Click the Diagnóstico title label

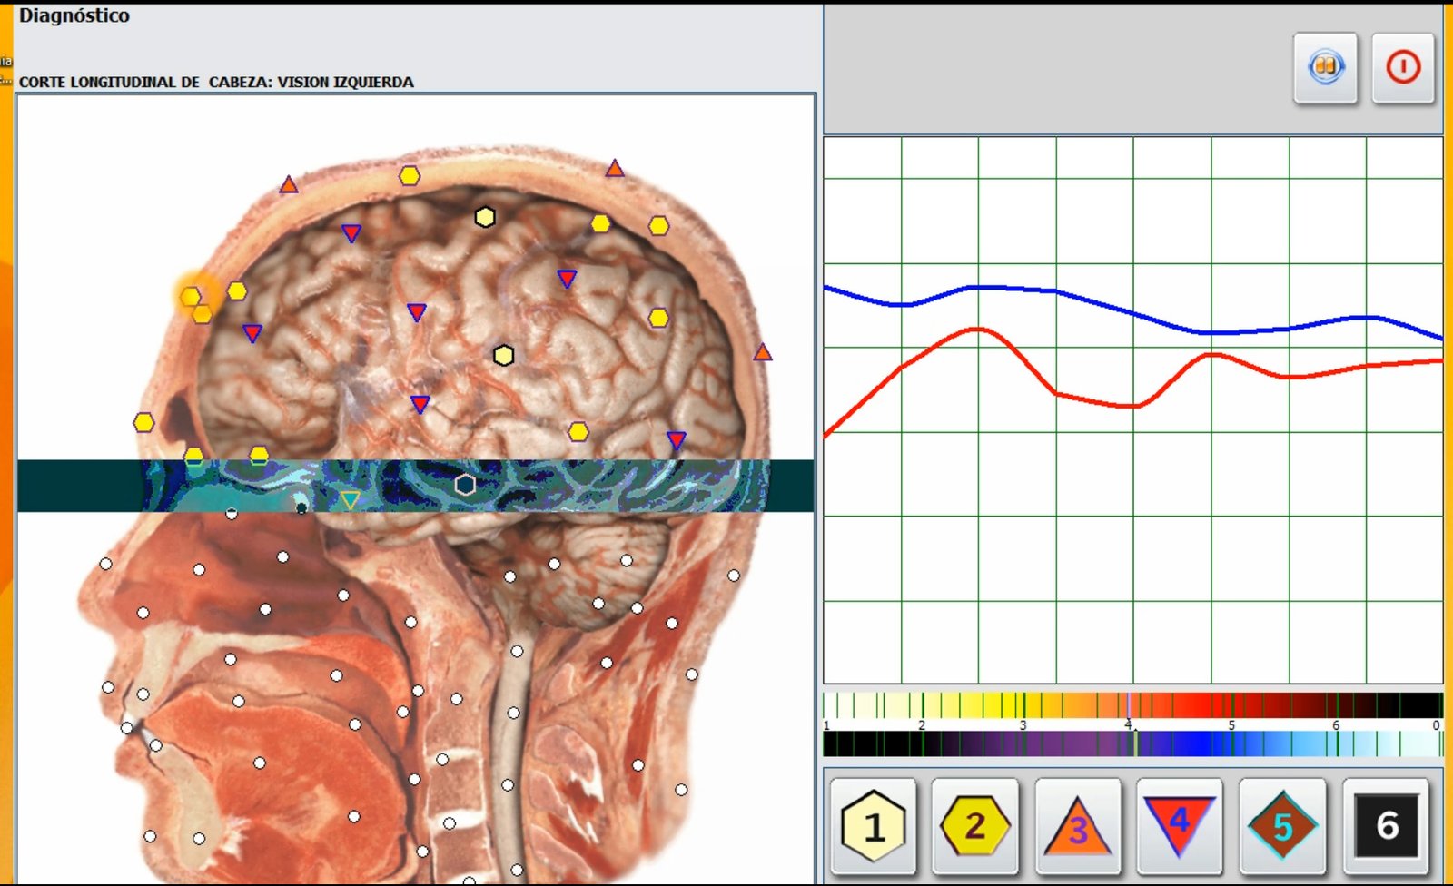(x=74, y=15)
